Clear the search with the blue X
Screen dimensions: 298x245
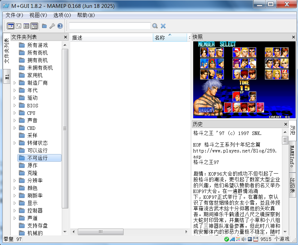163,26
